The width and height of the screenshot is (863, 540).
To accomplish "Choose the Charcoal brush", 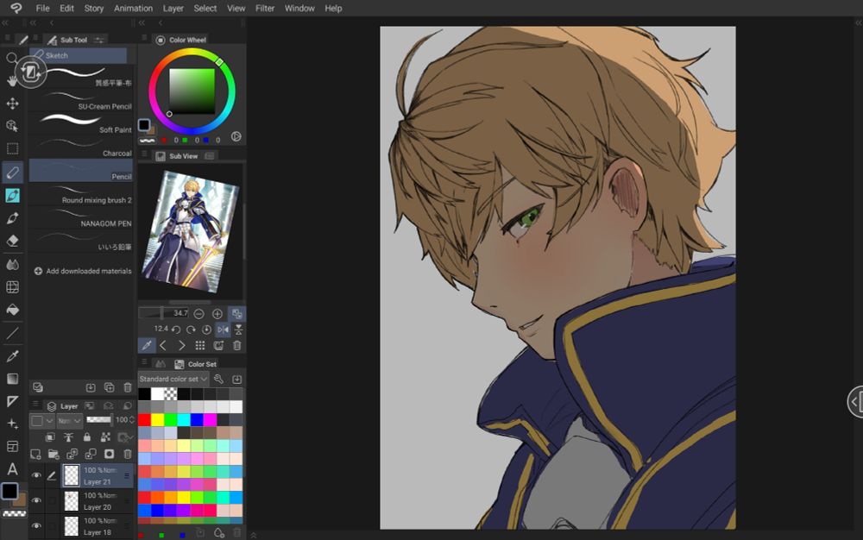I will coord(81,147).
